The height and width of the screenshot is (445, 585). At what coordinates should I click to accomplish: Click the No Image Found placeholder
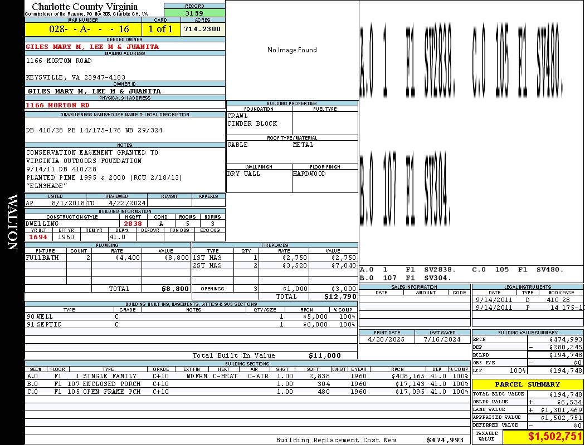[x=292, y=50]
